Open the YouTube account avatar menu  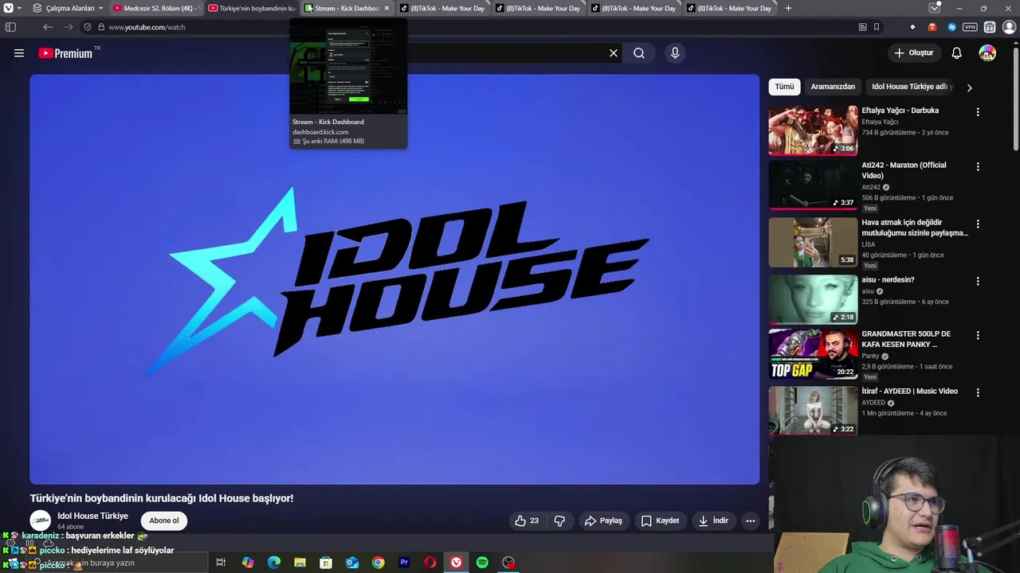click(987, 53)
